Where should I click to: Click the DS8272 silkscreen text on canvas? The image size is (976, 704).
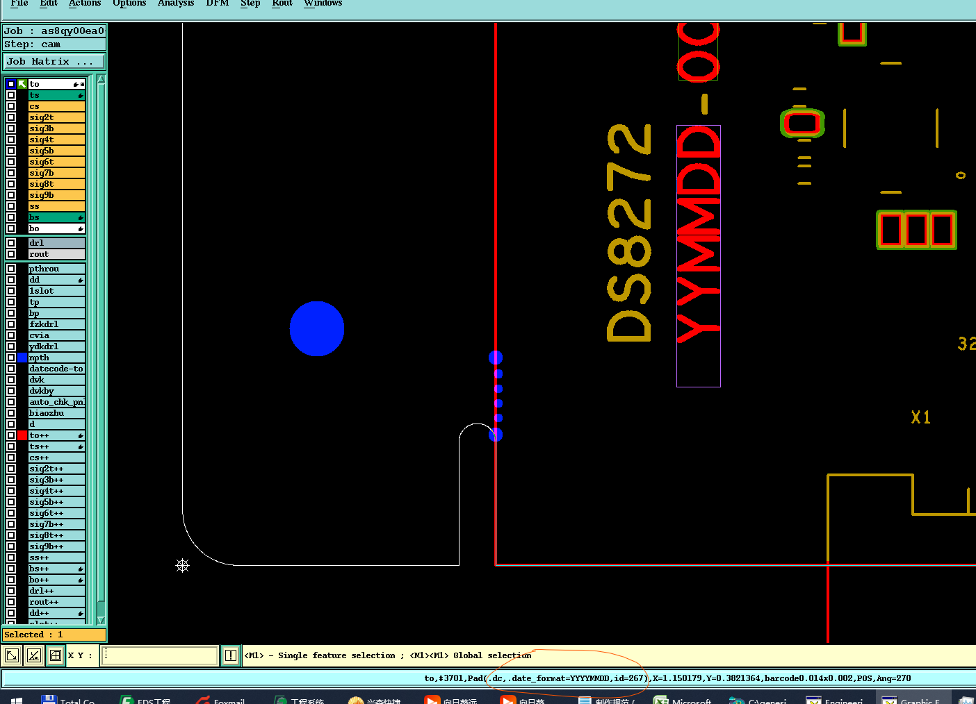pyautogui.click(x=630, y=233)
